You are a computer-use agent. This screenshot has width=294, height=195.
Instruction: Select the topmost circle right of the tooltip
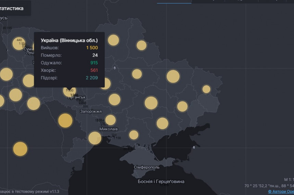(x=113, y=40)
